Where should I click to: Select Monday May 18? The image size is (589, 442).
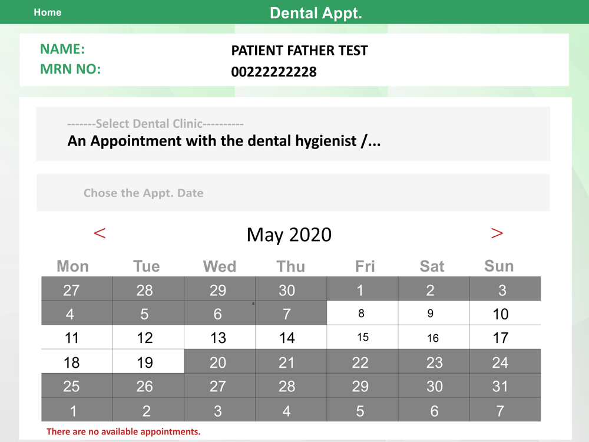72,362
